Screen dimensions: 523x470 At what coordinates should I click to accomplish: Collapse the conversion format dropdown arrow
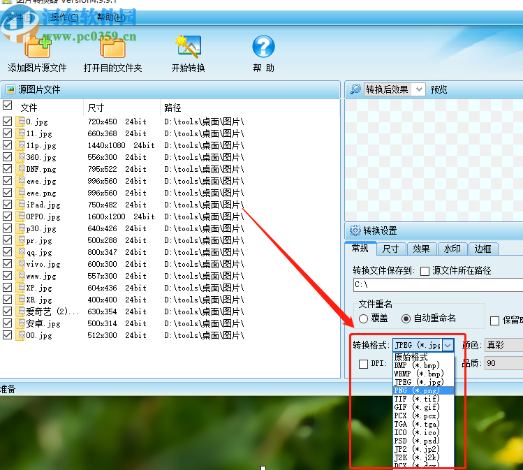coord(448,345)
